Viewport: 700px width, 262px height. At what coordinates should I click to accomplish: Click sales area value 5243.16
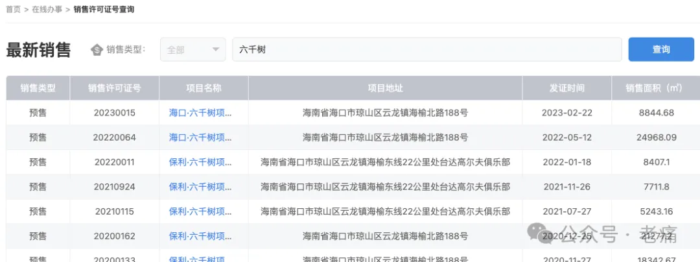coord(656,211)
